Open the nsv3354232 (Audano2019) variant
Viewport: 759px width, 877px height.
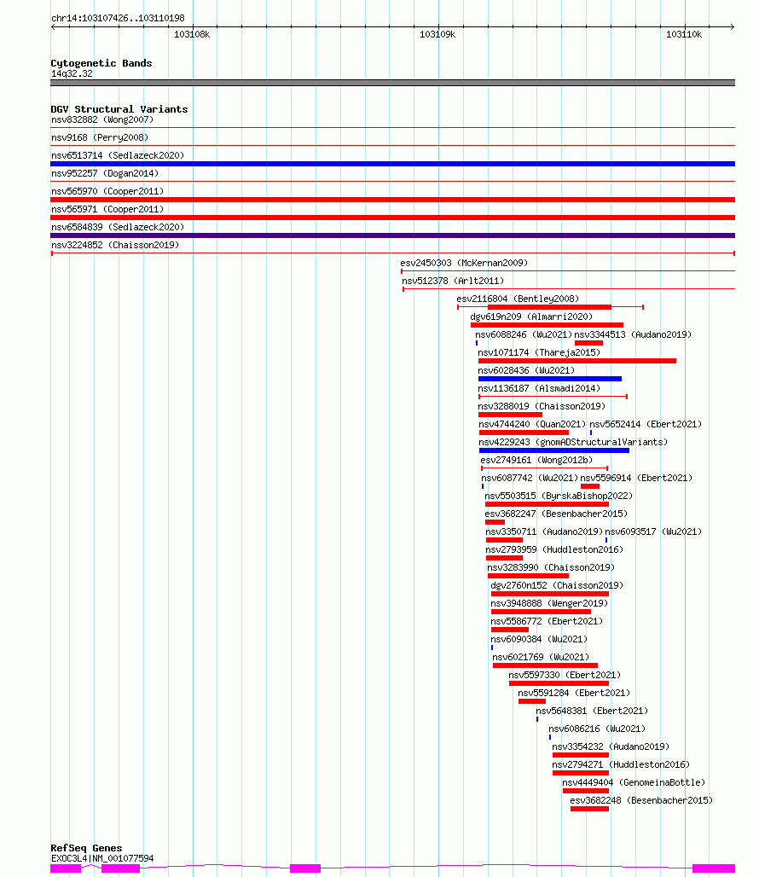pos(611,746)
